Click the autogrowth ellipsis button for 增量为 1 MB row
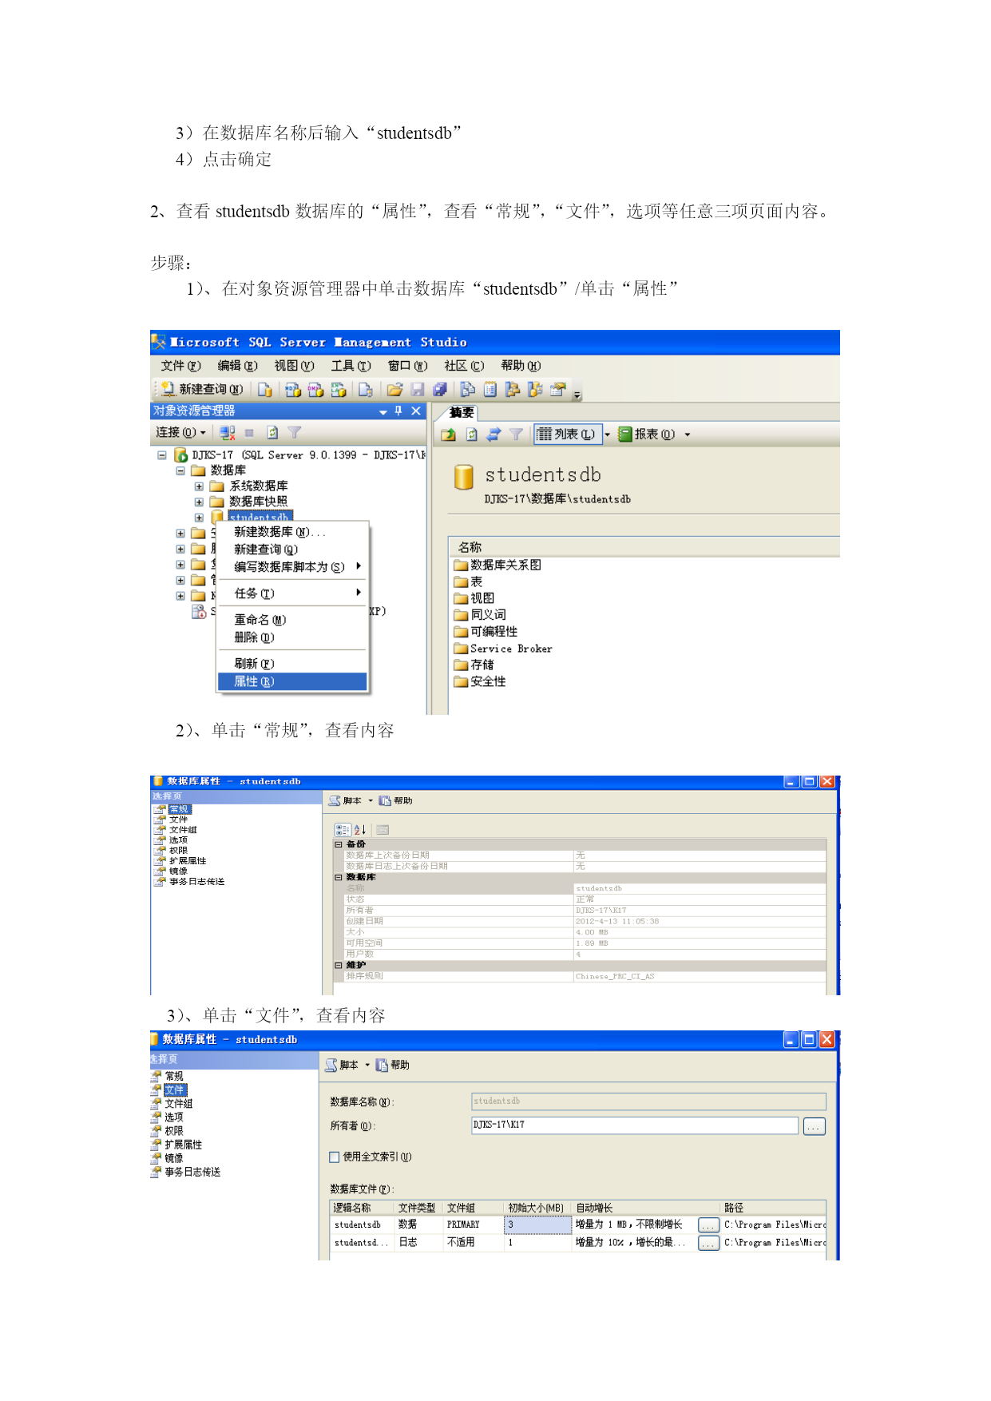 coord(708,1225)
